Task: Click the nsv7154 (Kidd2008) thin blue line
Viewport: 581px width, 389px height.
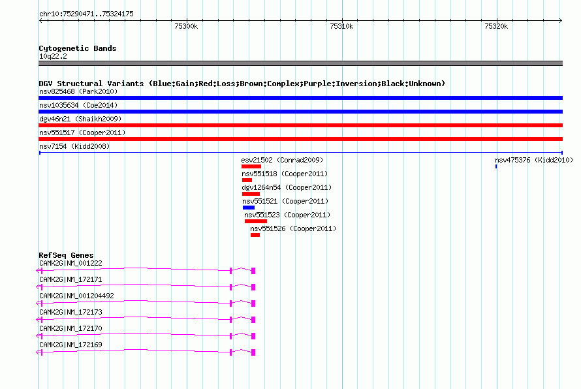Action: click(x=300, y=152)
